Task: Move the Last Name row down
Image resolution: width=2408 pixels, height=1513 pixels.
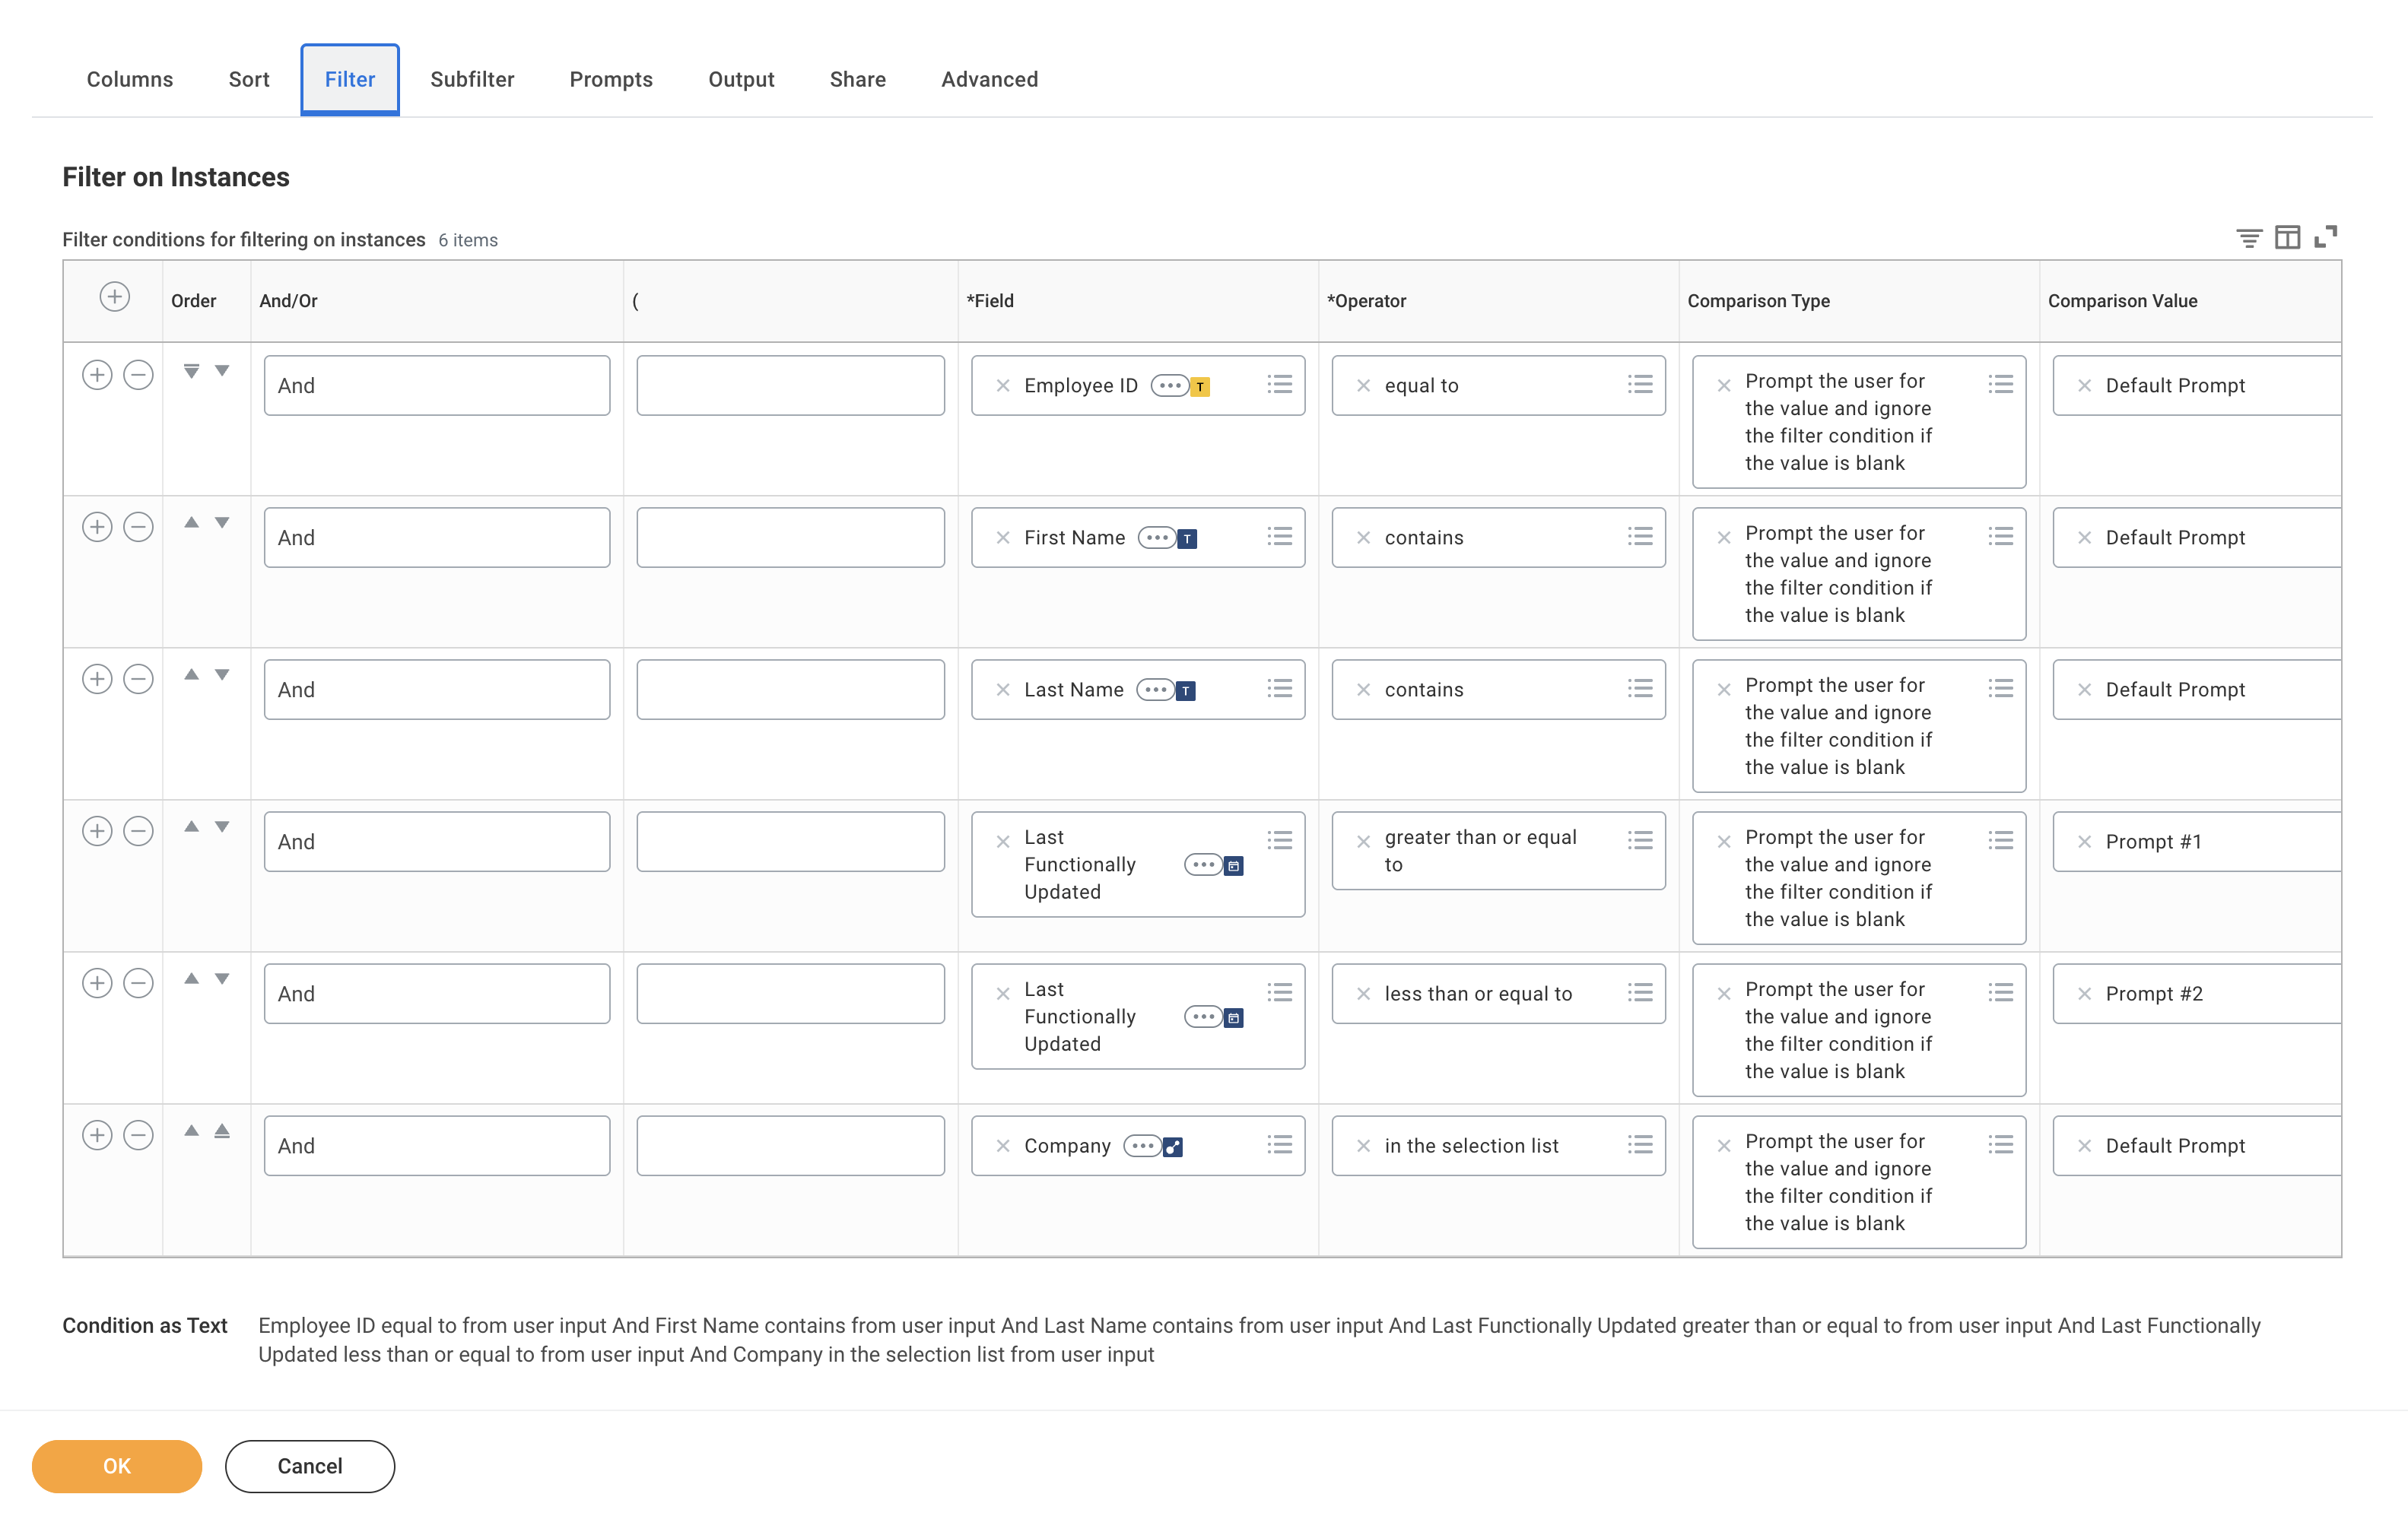Action: tap(222, 674)
